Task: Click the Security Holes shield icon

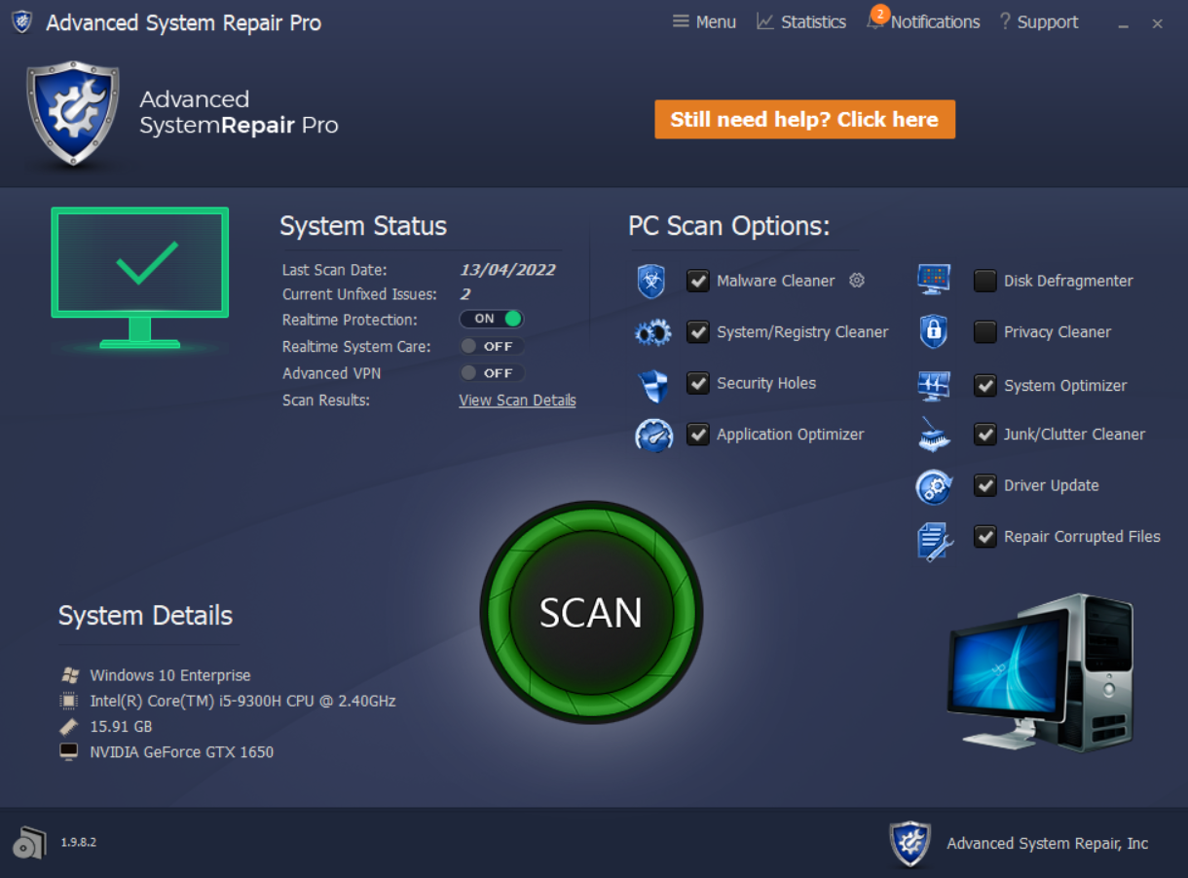Action: click(653, 385)
